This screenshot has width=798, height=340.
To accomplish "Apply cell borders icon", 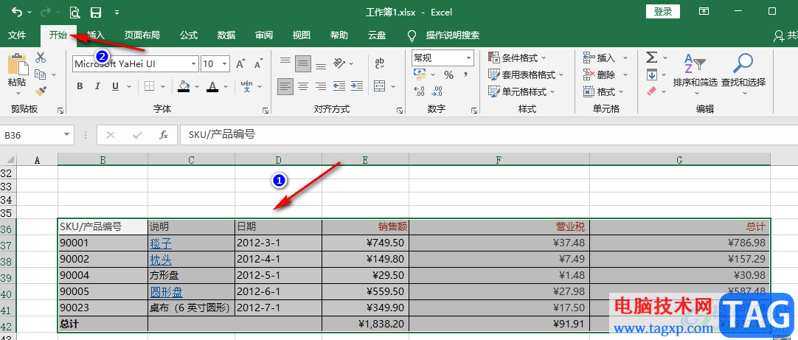I will [x=148, y=86].
